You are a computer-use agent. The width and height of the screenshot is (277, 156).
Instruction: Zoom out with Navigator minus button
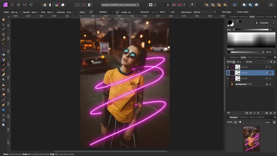point(235,122)
